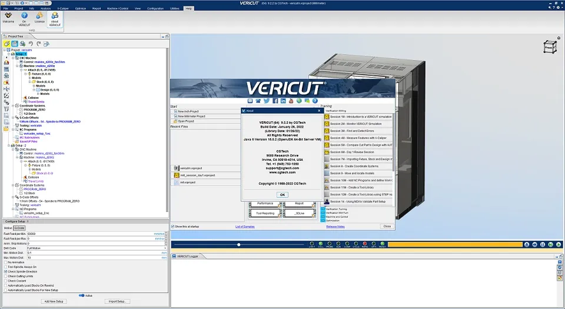
Task: Click the Rewind simulation button
Action: point(535,244)
